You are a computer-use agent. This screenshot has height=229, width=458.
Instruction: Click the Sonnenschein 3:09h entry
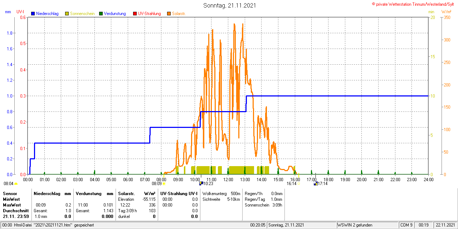point(263,205)
